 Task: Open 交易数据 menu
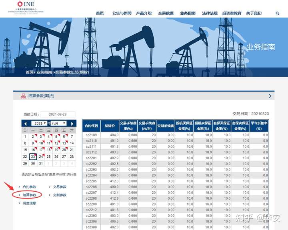pos(166,13)
